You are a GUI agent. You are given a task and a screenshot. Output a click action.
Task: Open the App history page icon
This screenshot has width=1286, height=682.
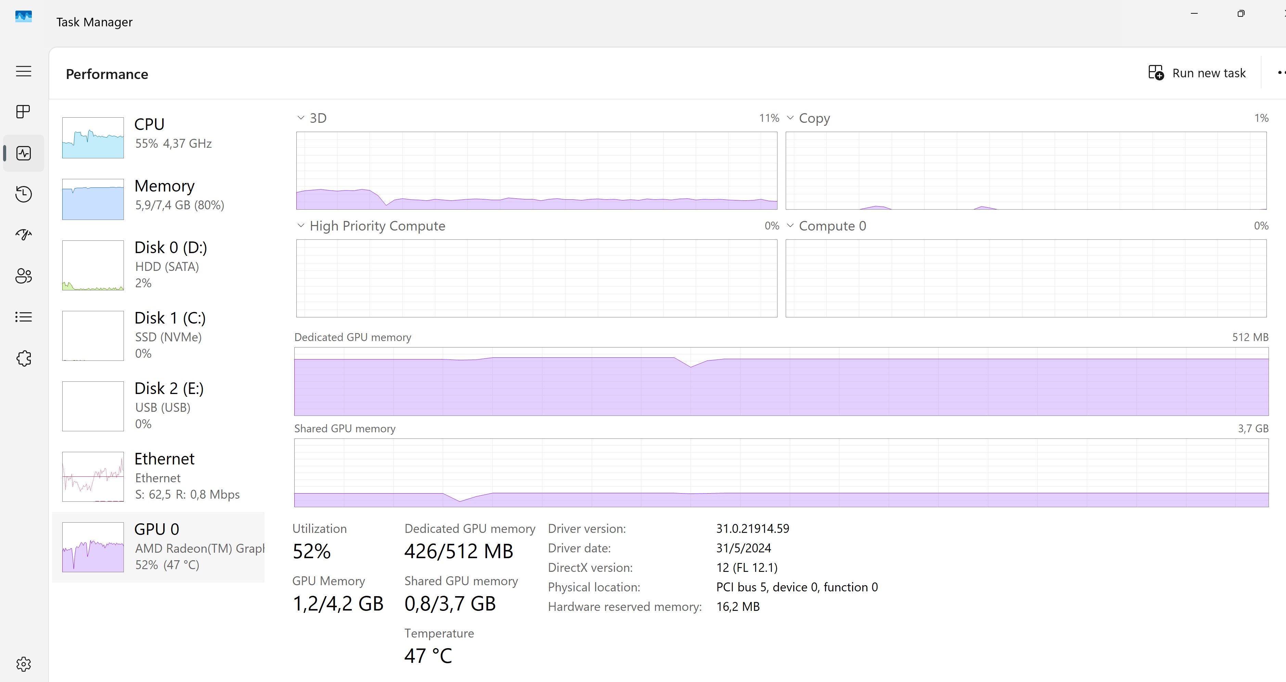point(24,194)
